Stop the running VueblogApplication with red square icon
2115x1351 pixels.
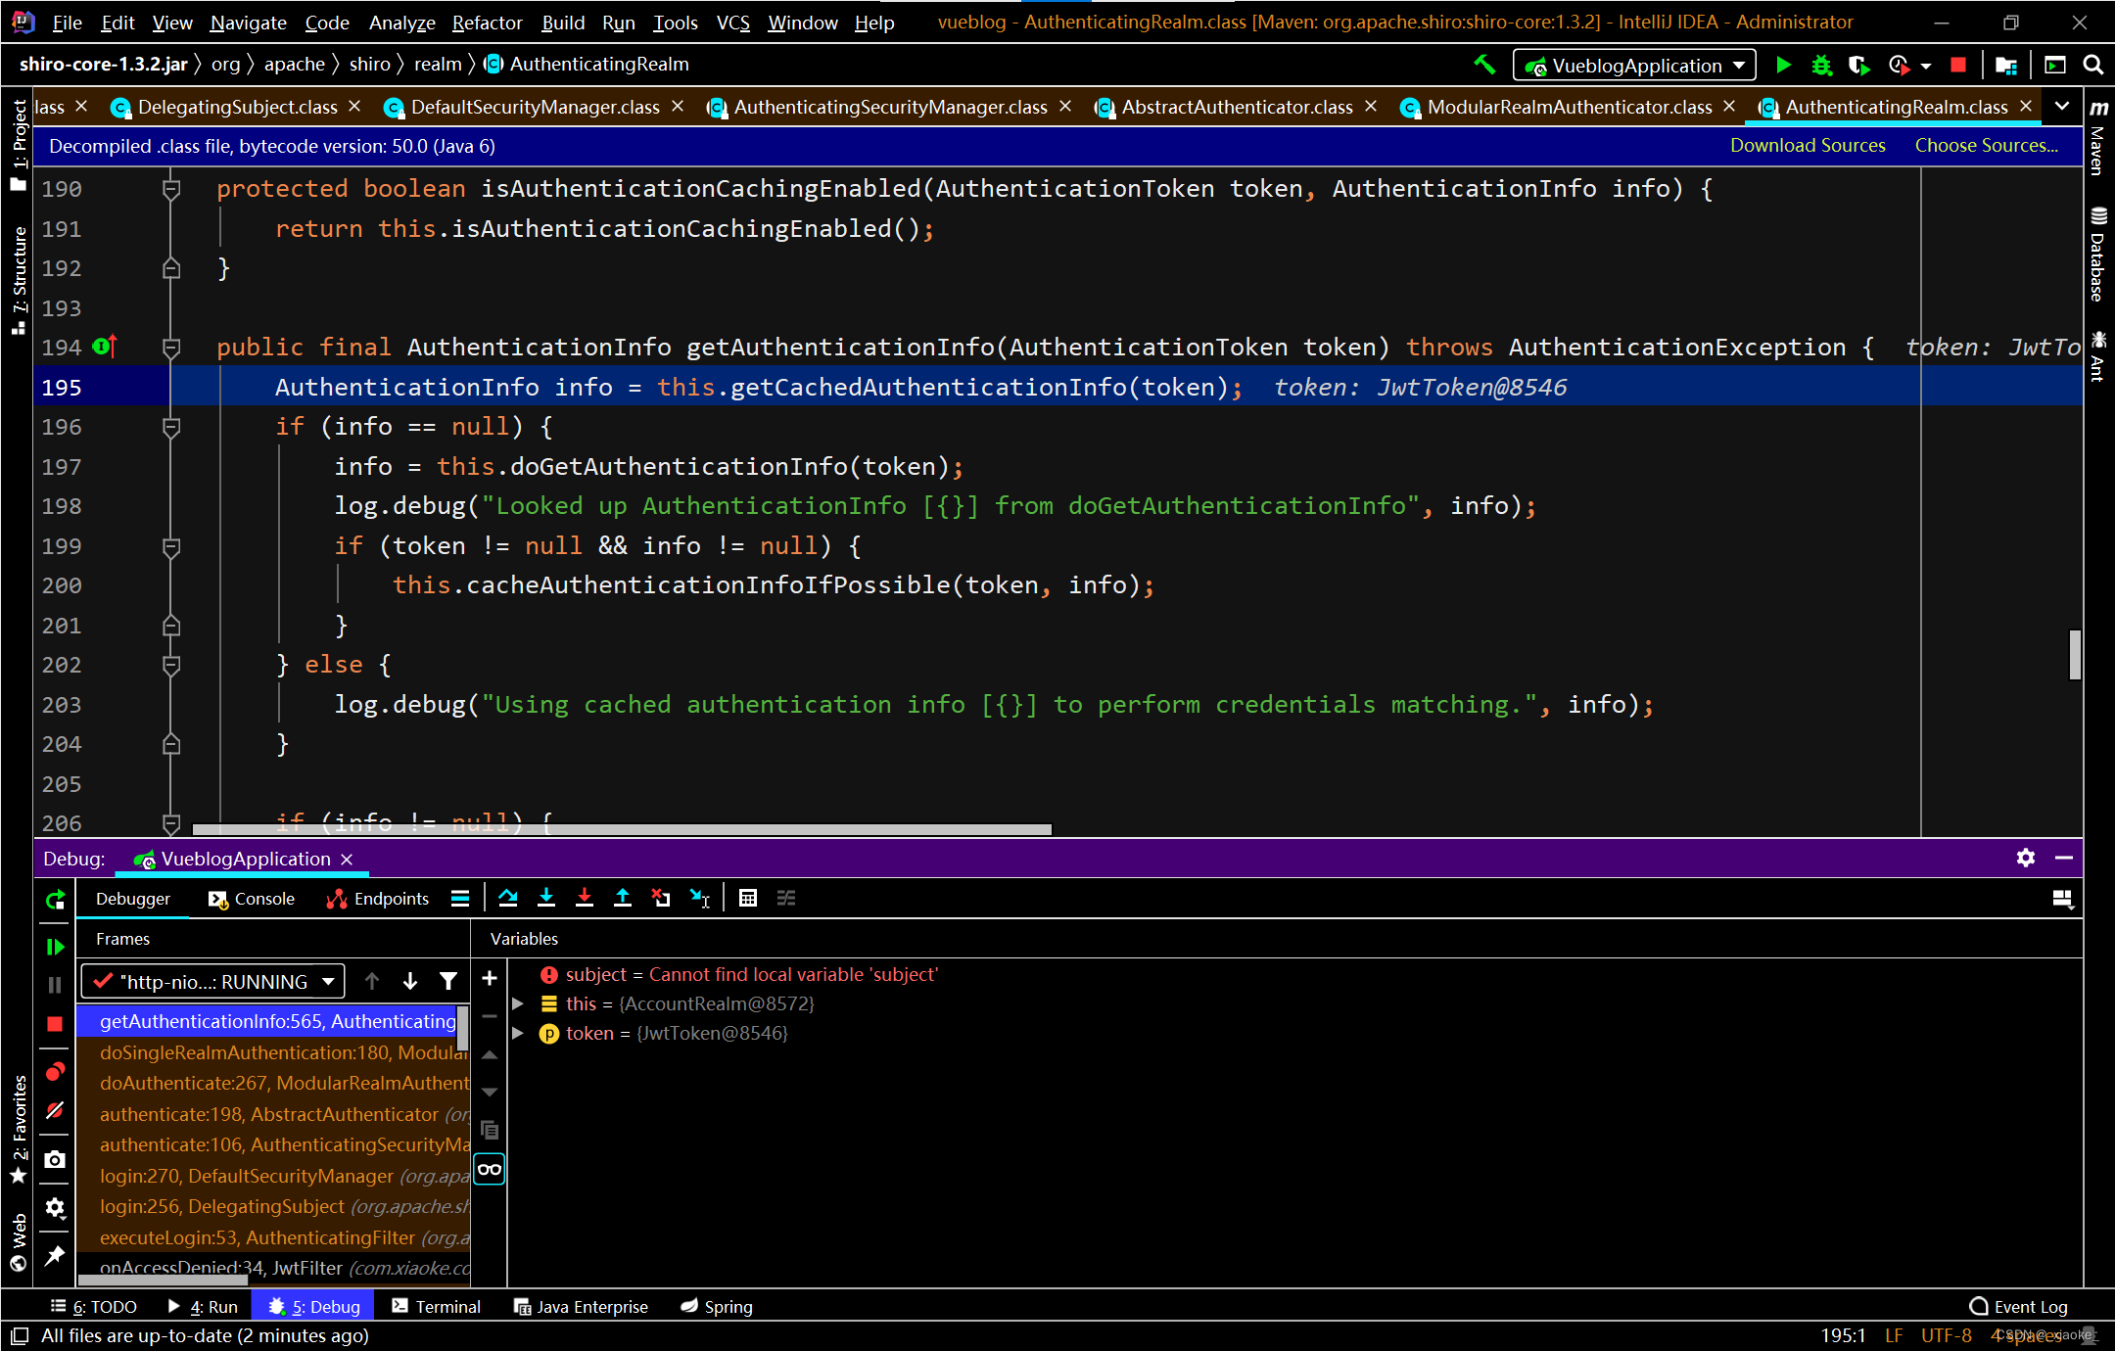tap(55, 1022)
